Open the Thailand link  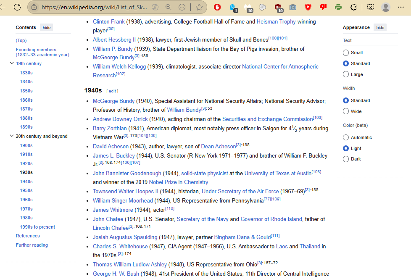tap(310, 246)
